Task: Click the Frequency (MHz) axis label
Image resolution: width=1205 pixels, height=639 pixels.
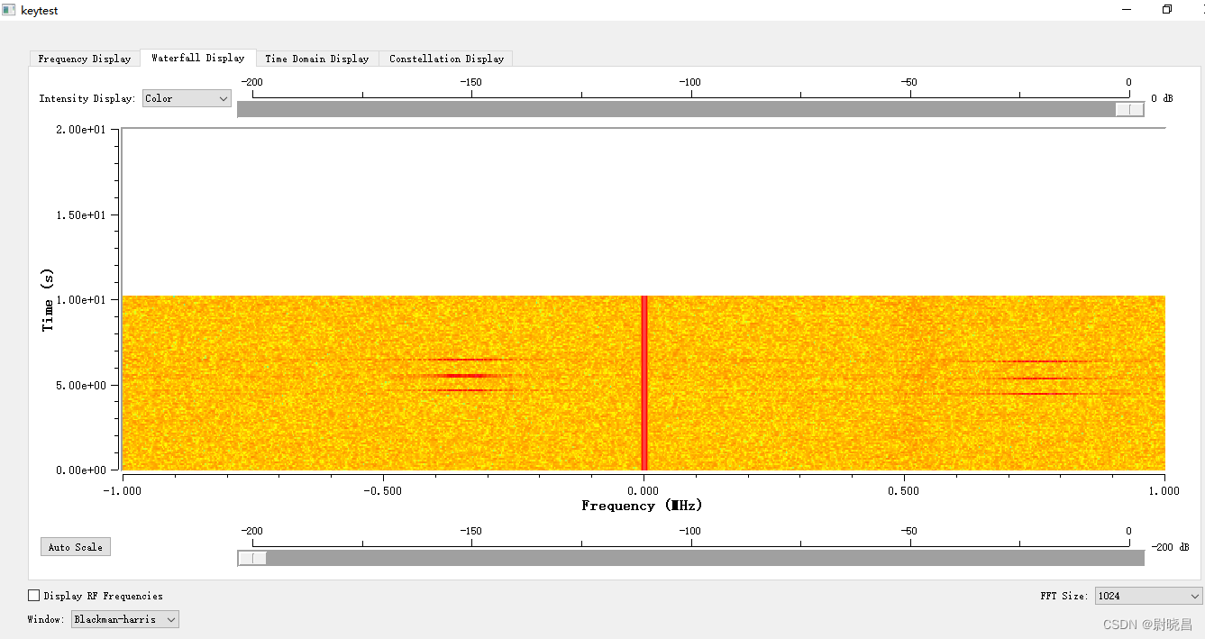Action: [642, 506]
